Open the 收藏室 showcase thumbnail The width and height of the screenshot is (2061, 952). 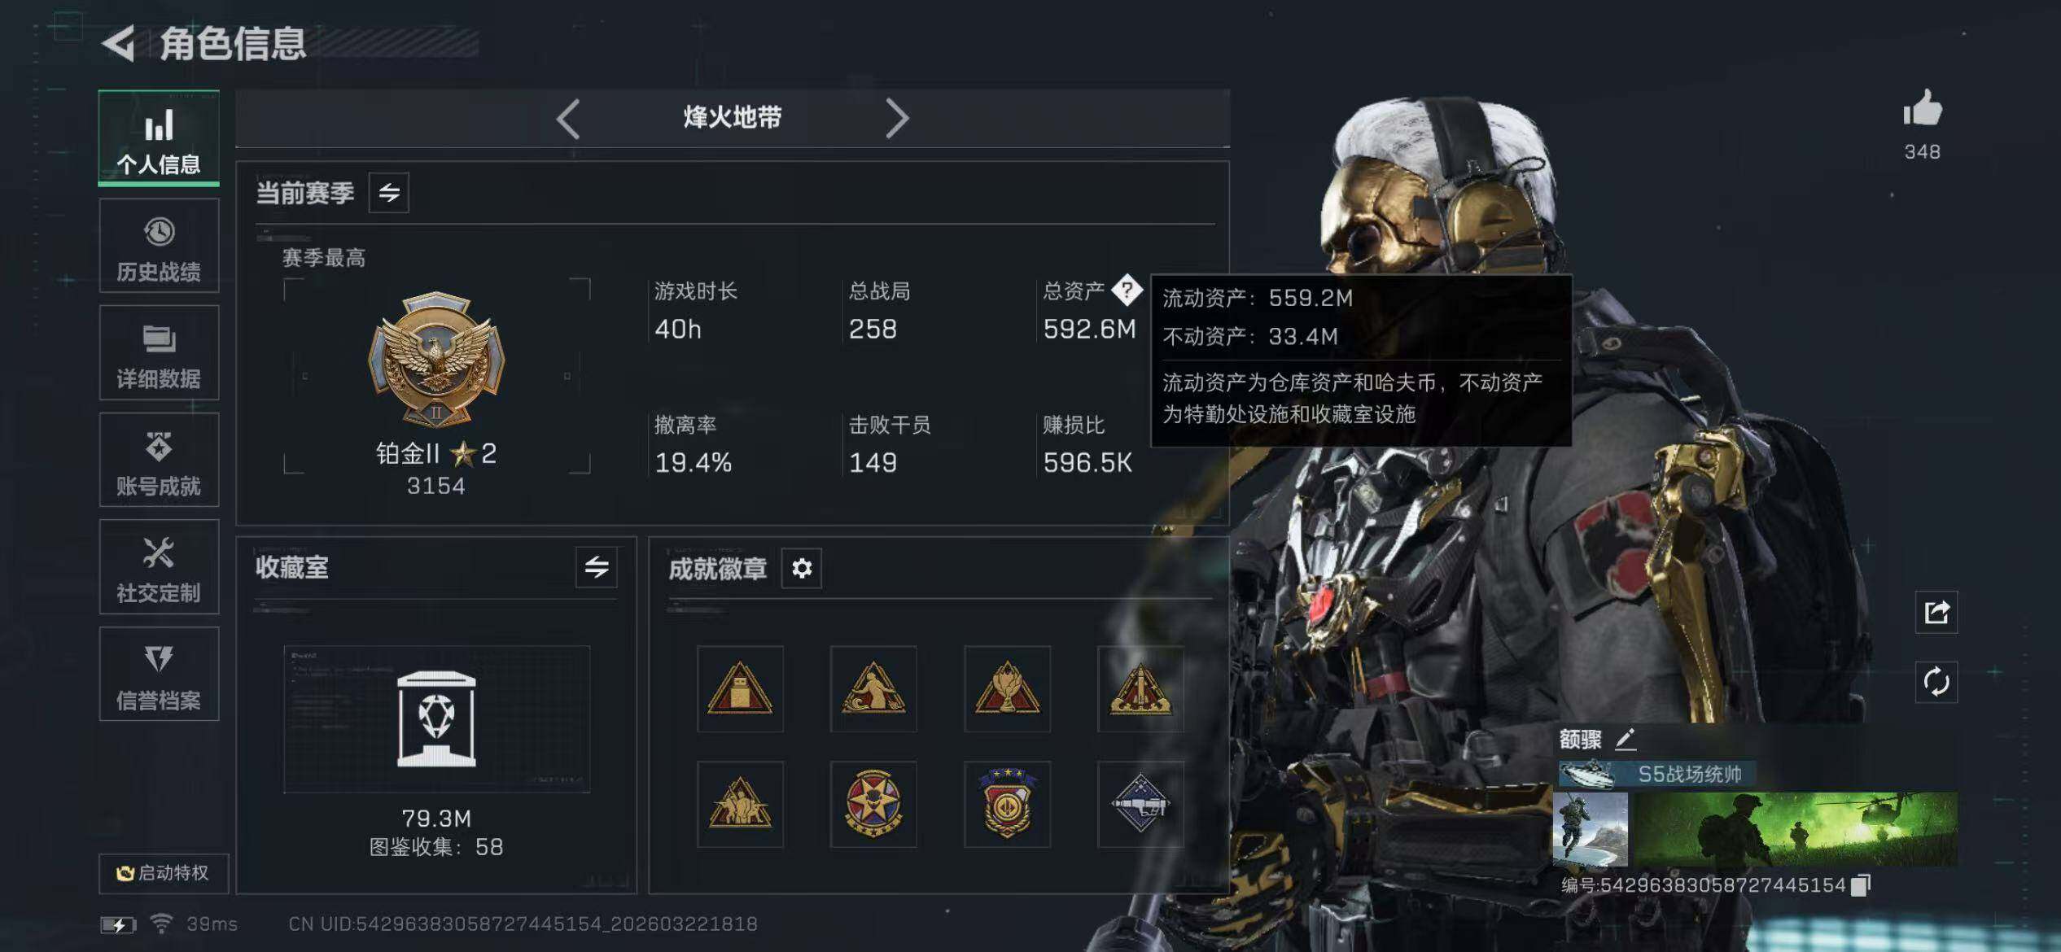436,719
